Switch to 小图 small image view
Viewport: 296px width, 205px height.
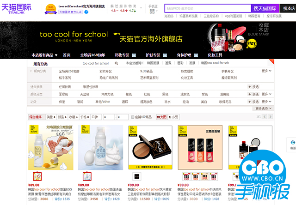point(173,117)
